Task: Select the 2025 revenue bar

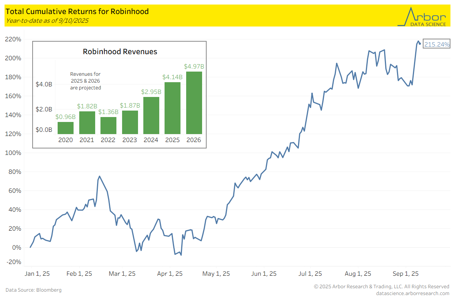Action: pos(173,108)
